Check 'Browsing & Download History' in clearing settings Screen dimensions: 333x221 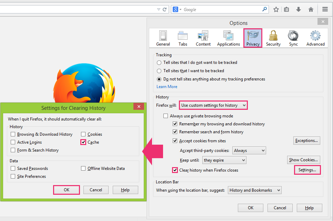coord(42,134)
